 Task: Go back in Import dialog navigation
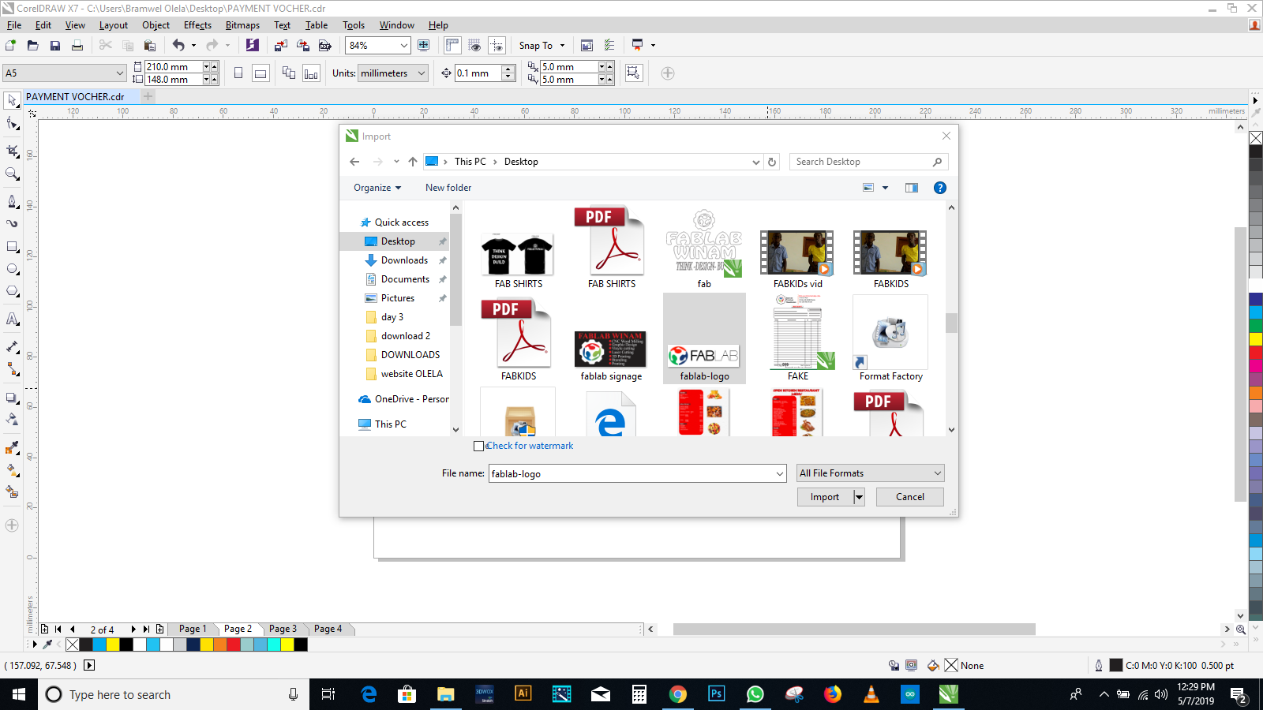(x=354, y=162)
